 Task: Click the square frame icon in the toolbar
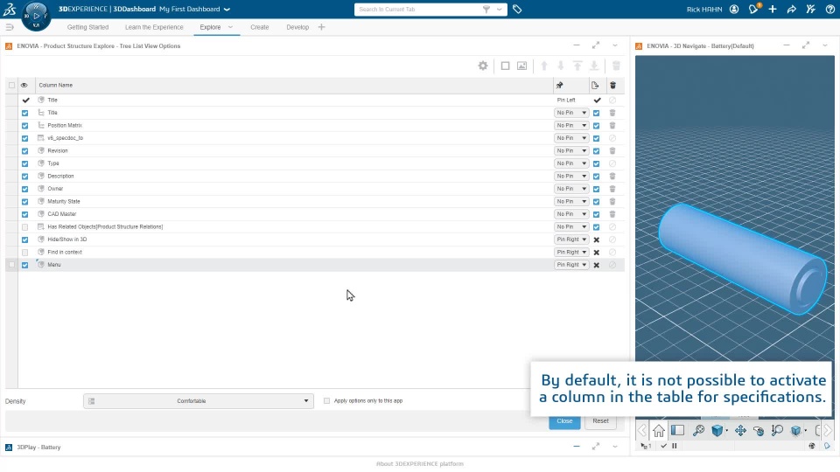tap(505, 66)
